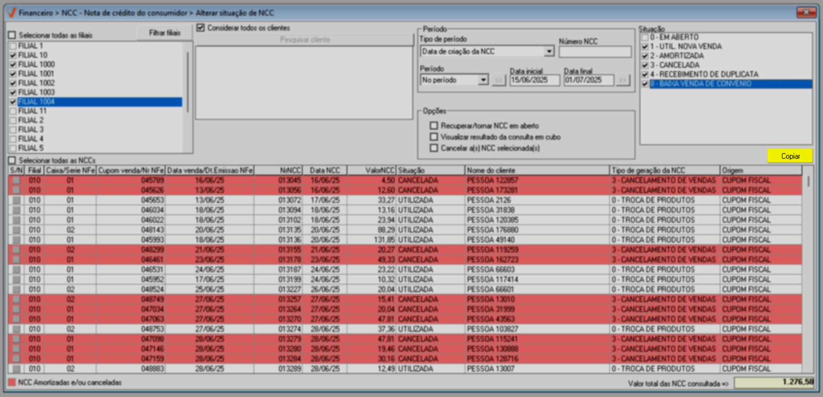Image resolution: width=823 pixels, height=397 pixels.
Task: Click the 'Número NCC' input field
Action: point(595,52)
